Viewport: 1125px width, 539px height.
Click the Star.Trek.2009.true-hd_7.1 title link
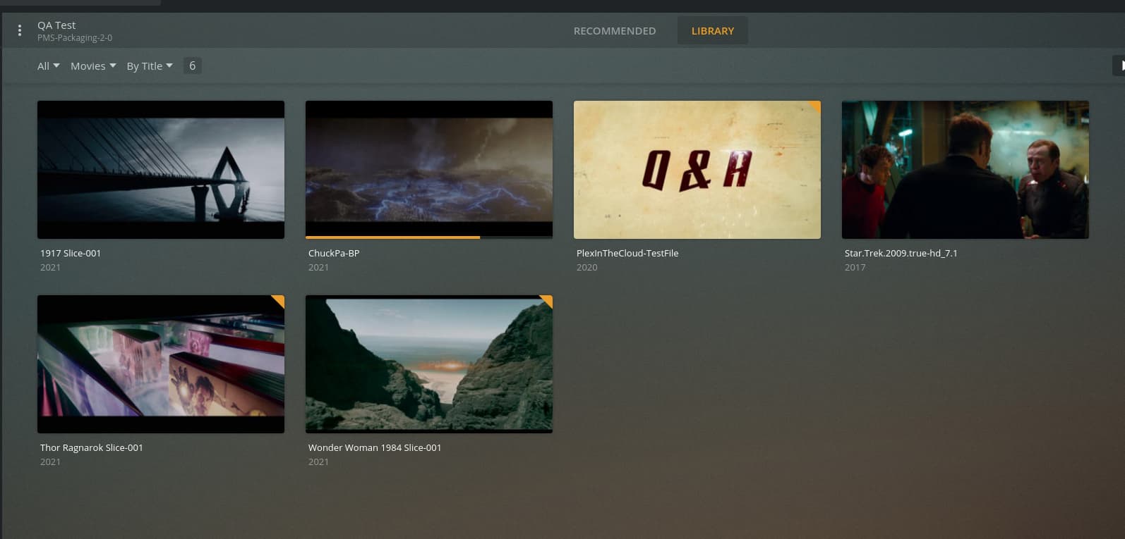pyautogui.click(x=901, y=254)
